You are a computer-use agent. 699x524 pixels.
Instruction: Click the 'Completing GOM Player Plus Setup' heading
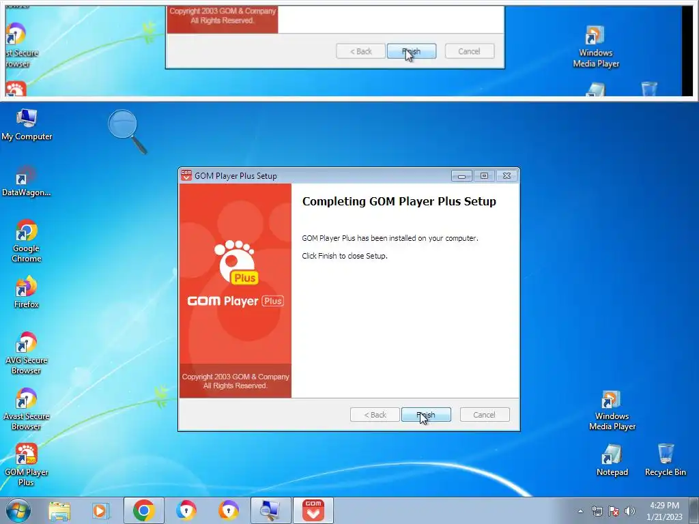[399, 201]
